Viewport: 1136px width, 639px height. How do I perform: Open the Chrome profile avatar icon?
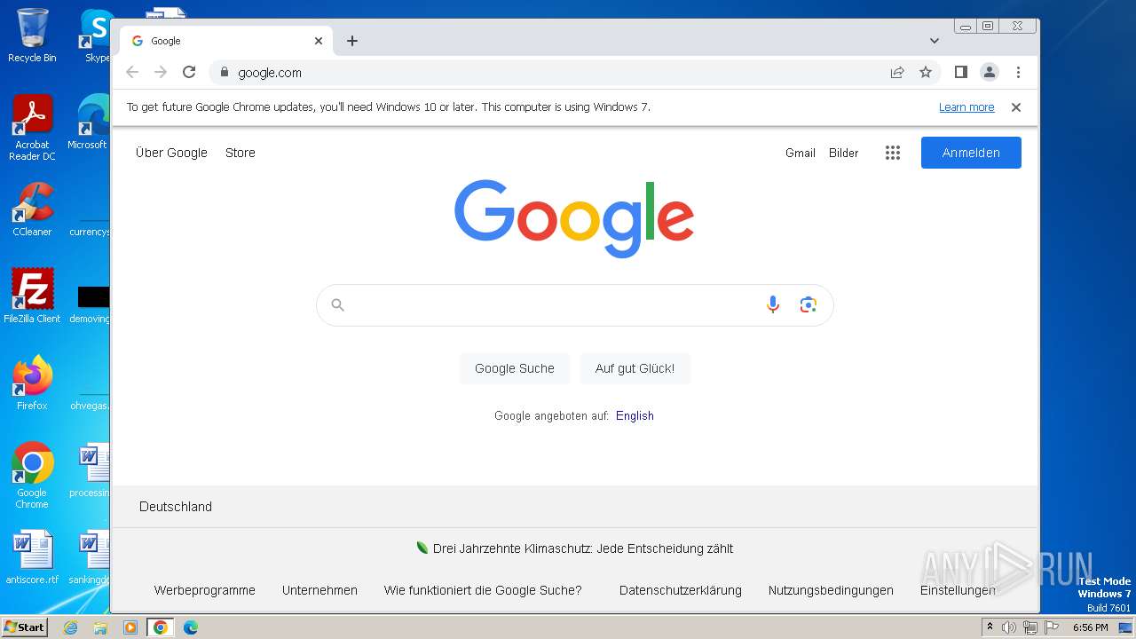tap(990, 72)
